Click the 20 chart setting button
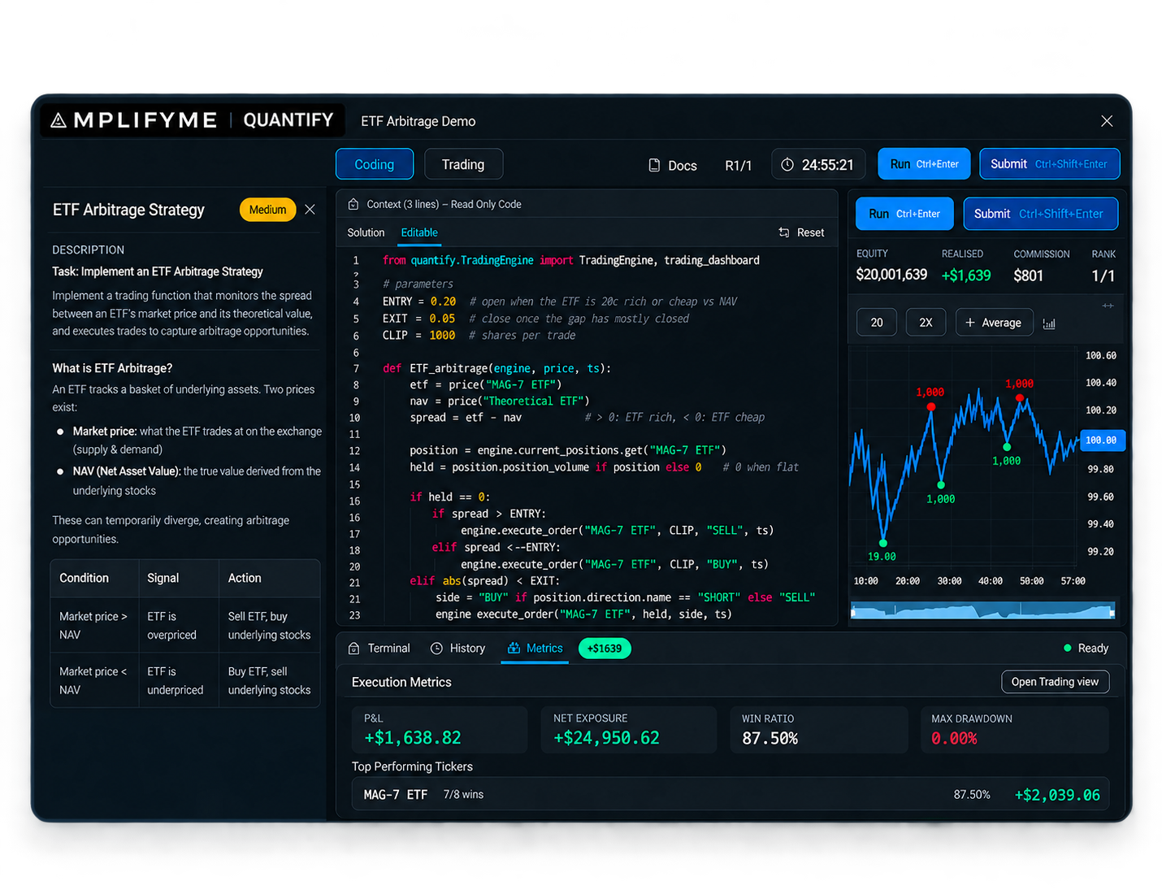 click(877, 323)
